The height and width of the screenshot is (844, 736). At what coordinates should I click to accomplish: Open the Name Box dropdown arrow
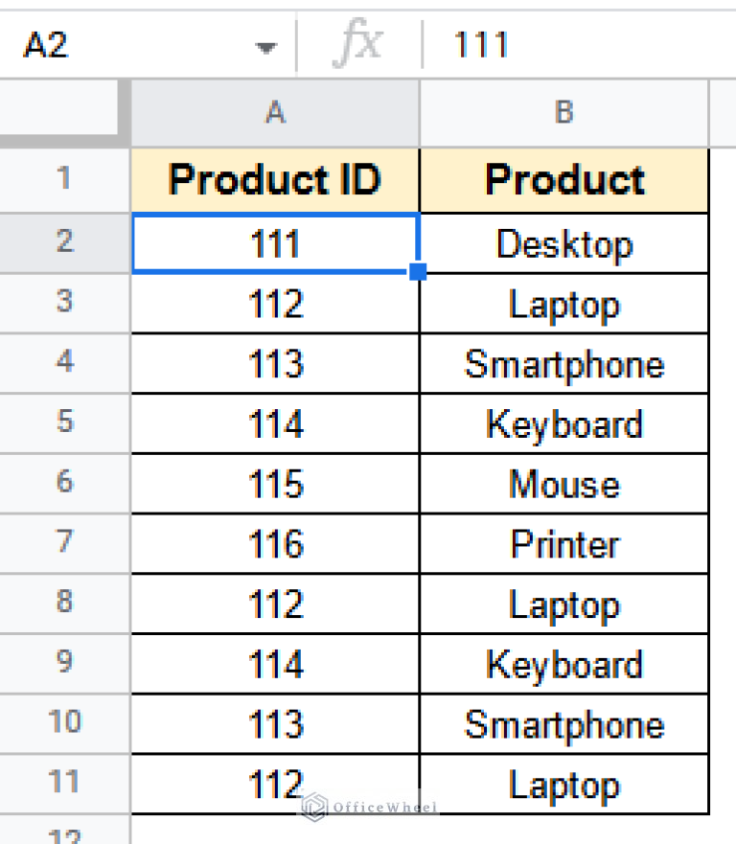click(265, 43)
